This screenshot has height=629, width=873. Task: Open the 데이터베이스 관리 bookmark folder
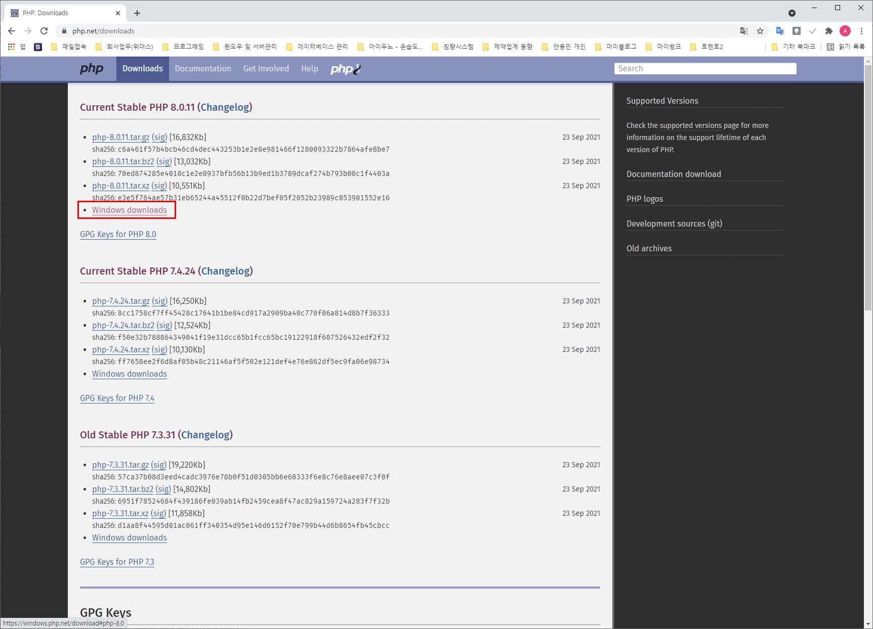tap(317, 47)
